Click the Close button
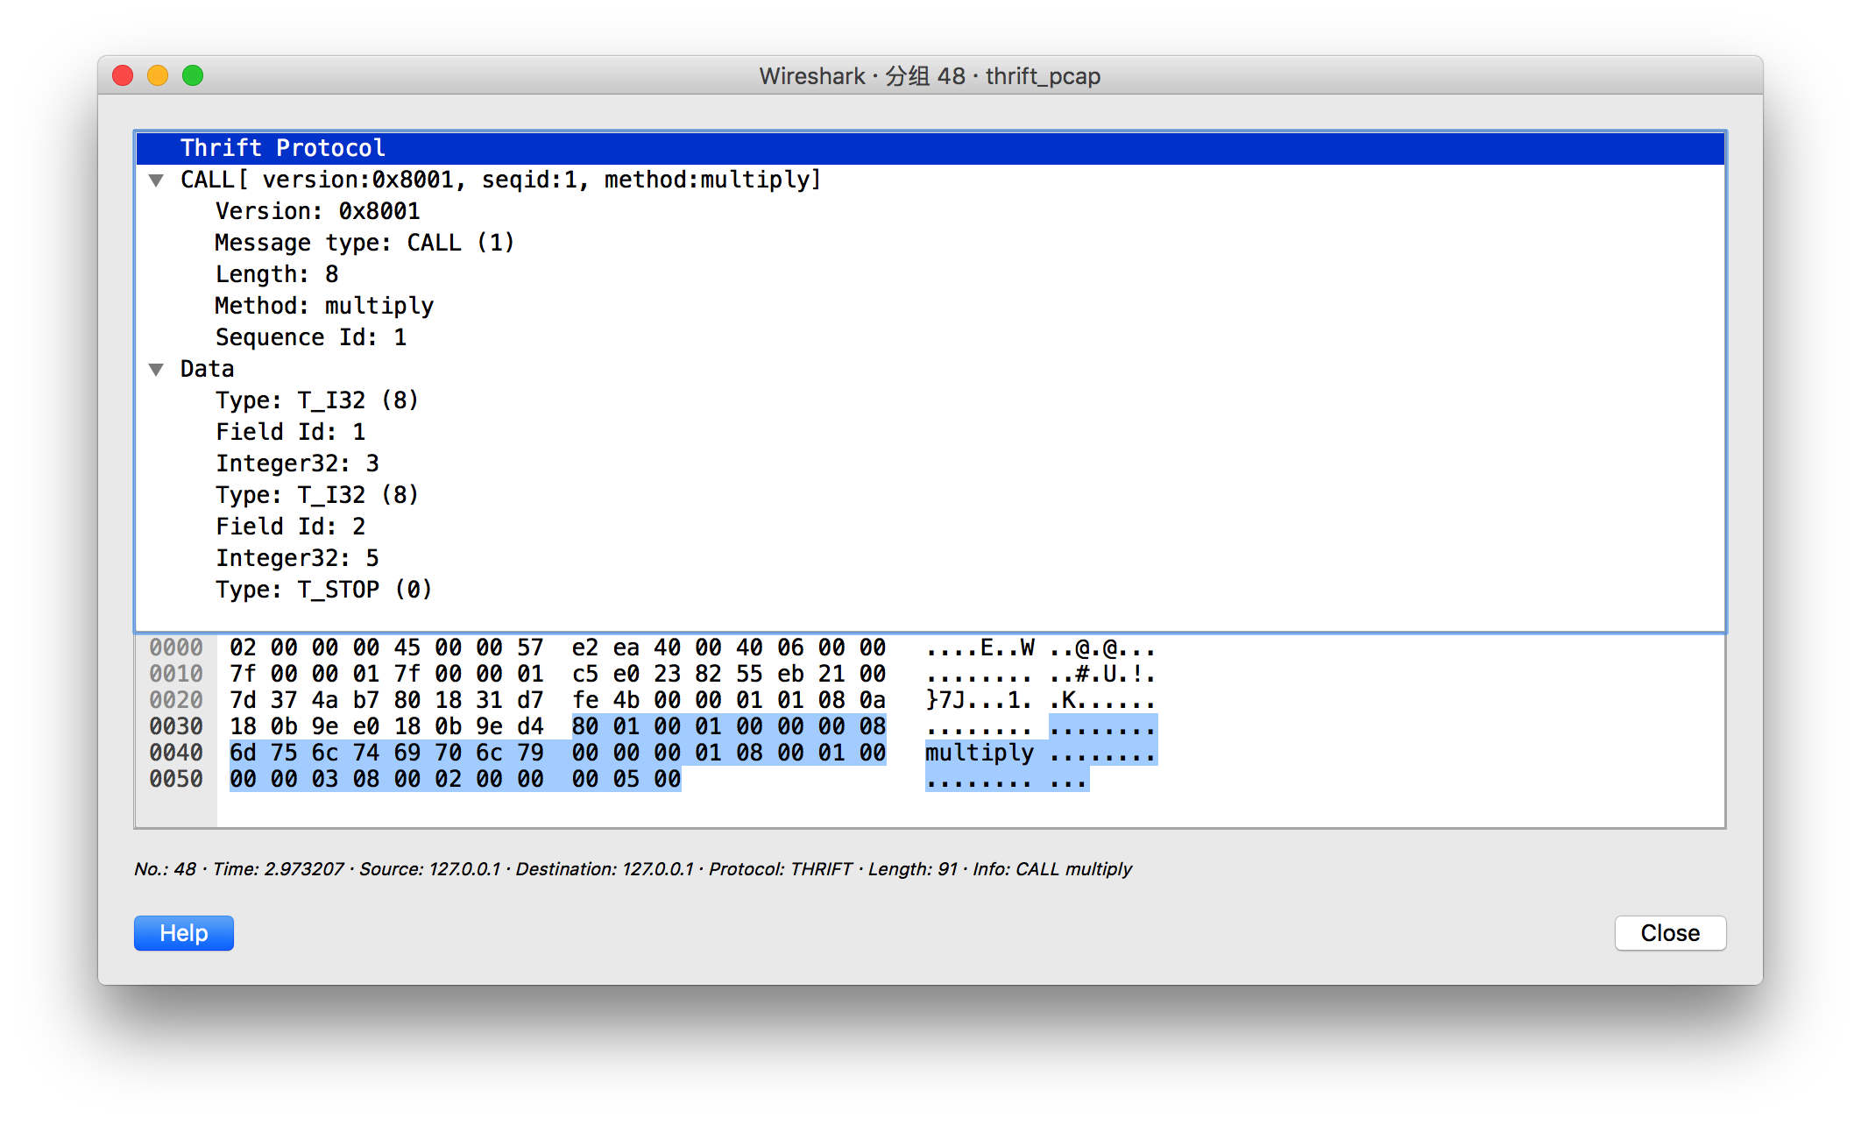 click(1670, 933)
